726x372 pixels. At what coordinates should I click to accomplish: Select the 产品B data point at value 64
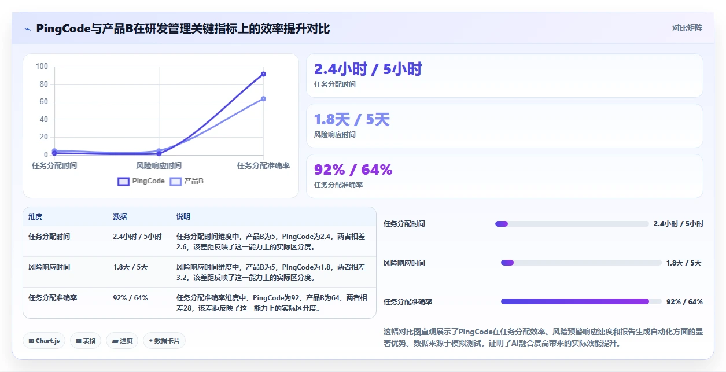pyautogui.click(x=263, y=99)
